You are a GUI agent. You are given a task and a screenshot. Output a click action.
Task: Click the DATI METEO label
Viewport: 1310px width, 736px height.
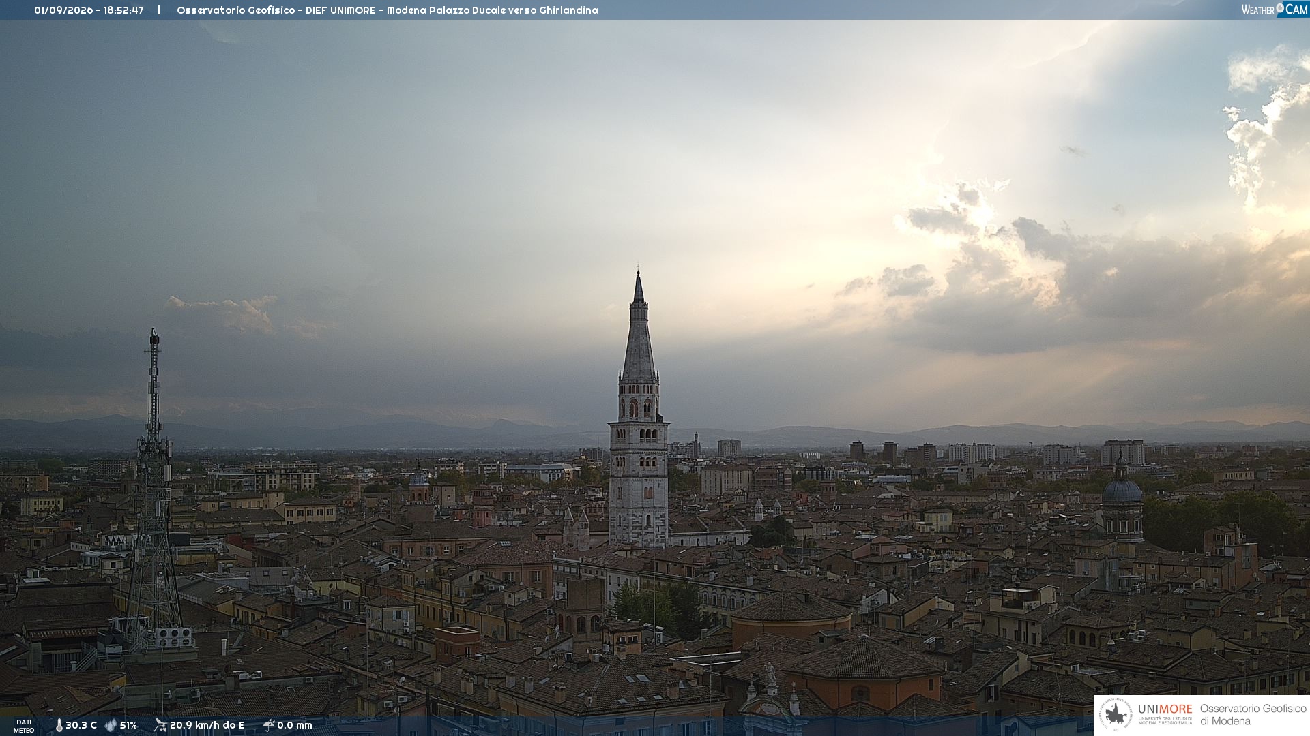(24, 726)
